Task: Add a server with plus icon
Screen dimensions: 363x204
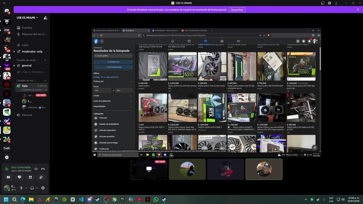Action: tap(7, 157)
